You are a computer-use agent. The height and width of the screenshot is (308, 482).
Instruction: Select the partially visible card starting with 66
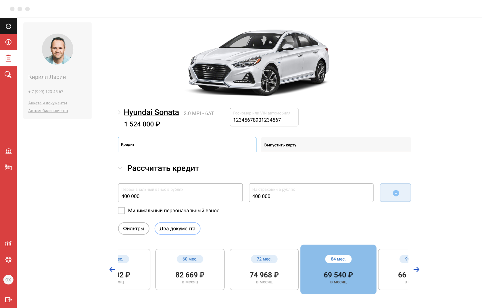tap(393, 269)
